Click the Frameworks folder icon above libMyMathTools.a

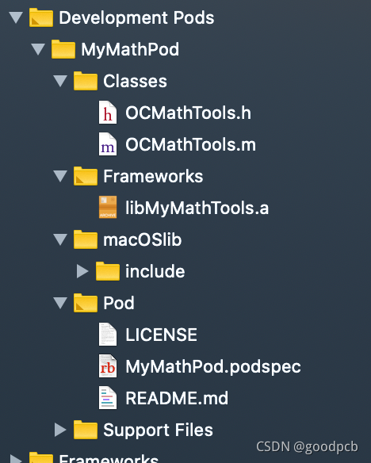pyautogui.click(x=86, y=176)
